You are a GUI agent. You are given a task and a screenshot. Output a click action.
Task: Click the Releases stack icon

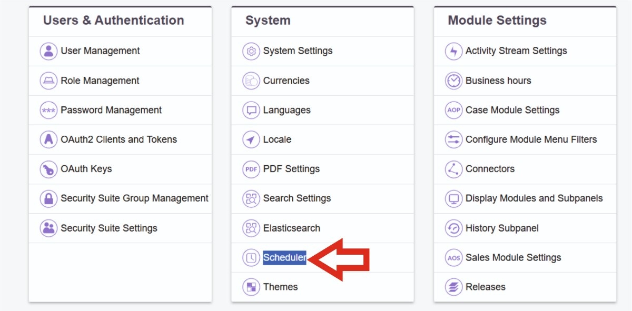point(453,287)
